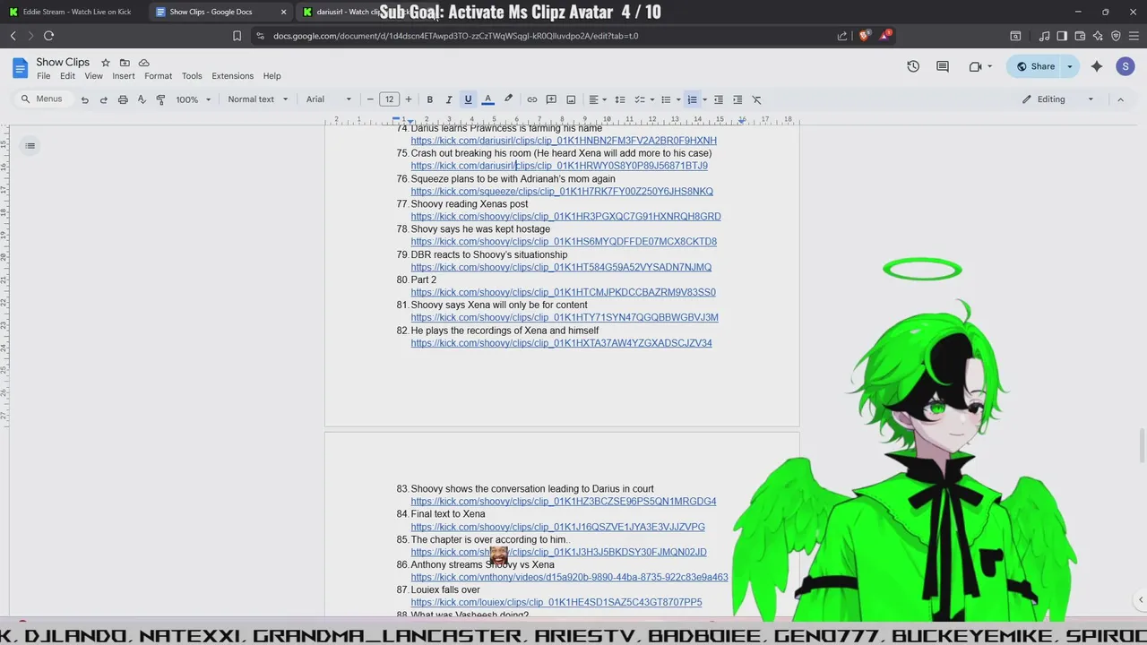
Task: Toggle underline formatting
Action: pos(468,99)
